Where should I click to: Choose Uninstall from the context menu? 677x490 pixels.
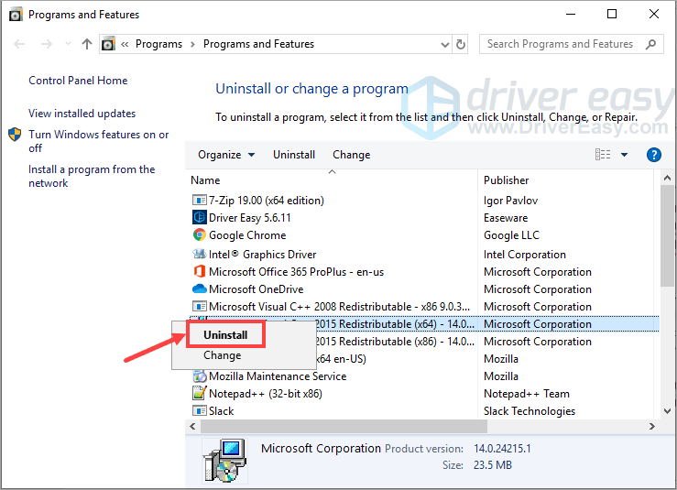point(225,335)
